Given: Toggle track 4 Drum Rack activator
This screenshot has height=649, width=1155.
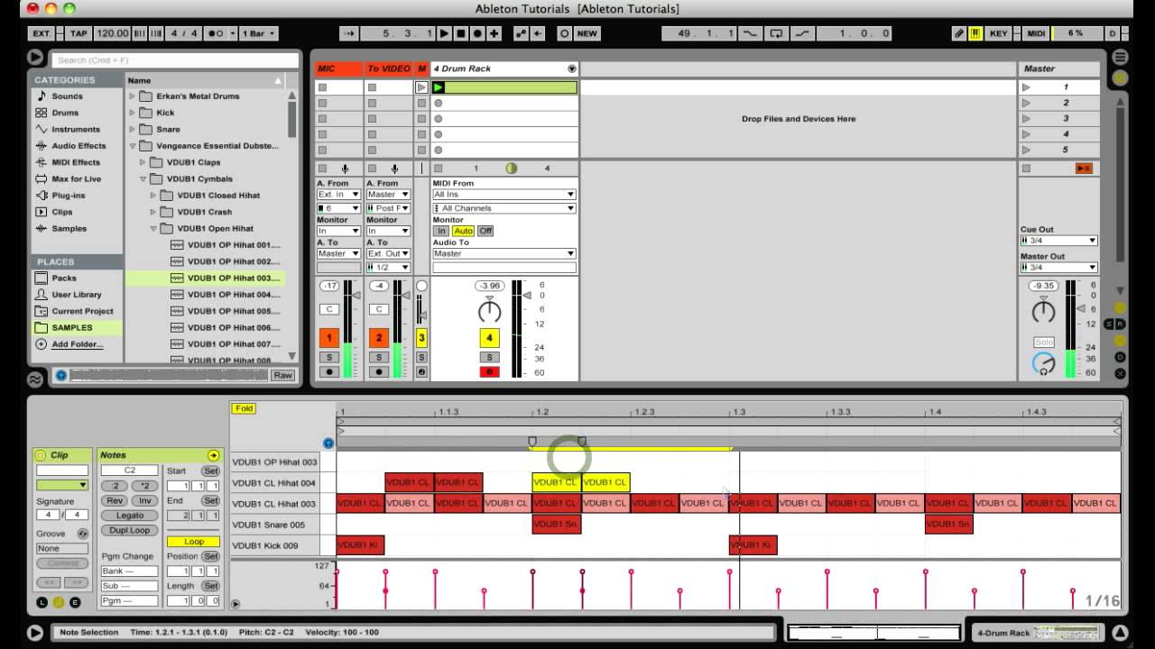Looking at the screenshot, I should pyautogui.click(x=489, y=338).
